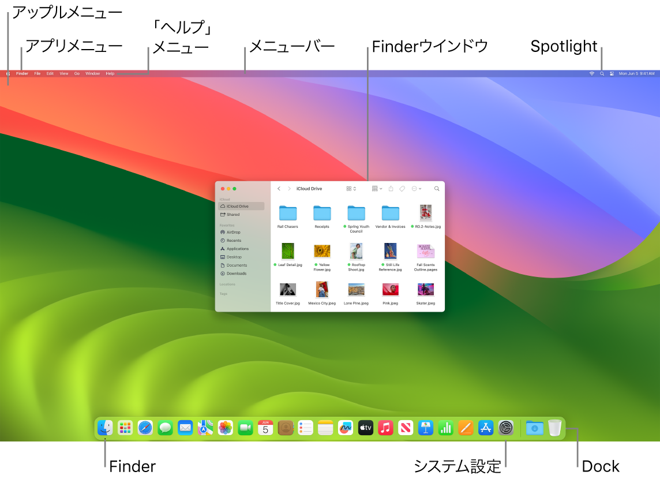Image resolution: width=660 pixels, height=479 pixels.
Task: Open the File menu
Action: click(x=37, y=73)
